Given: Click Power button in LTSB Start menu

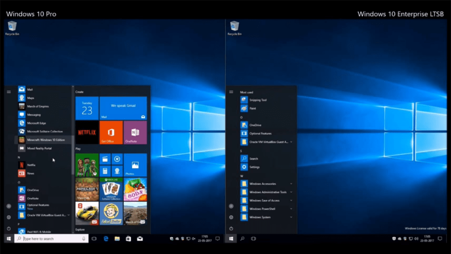Looking at the screenshot, I should point(231,228).
